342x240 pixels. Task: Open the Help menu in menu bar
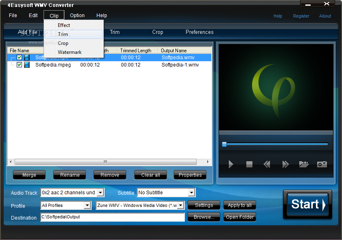pyautogui.click(x=102, y=16)
